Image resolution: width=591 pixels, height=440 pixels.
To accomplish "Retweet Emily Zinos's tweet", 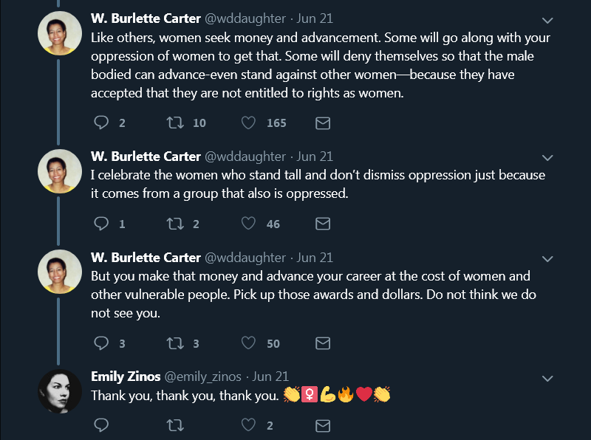I will [175, 424].
